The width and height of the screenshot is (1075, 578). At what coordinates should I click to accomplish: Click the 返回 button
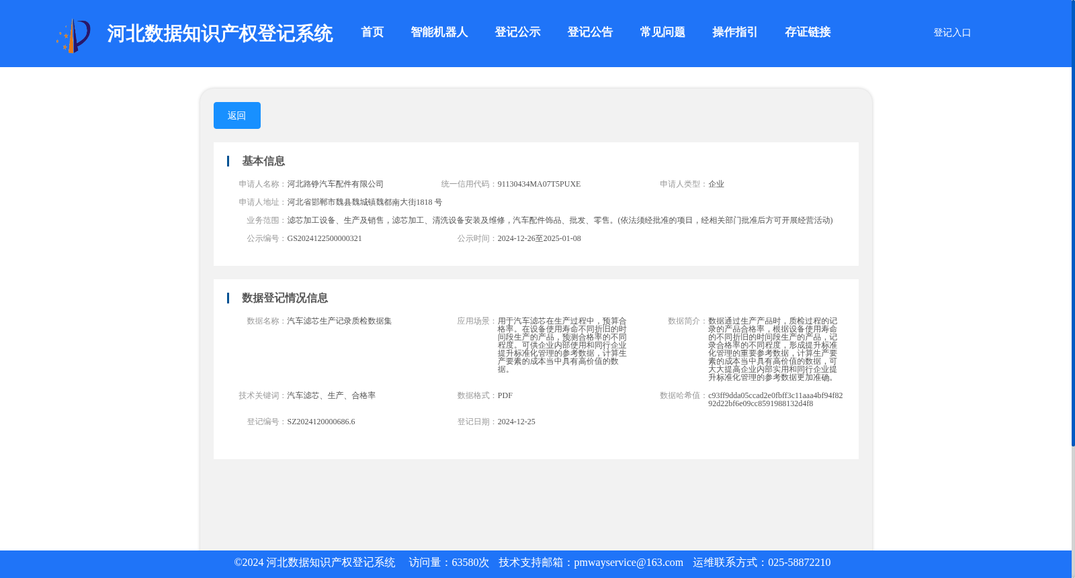pyautogui.click(x=237, y=115)
